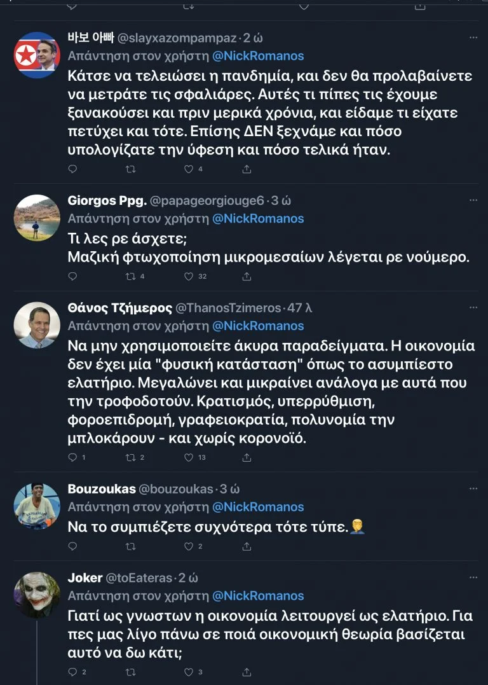488x685 pixels.
Task: Share the Θάνος Τζήμερος tweet
Action: [247, 457]
